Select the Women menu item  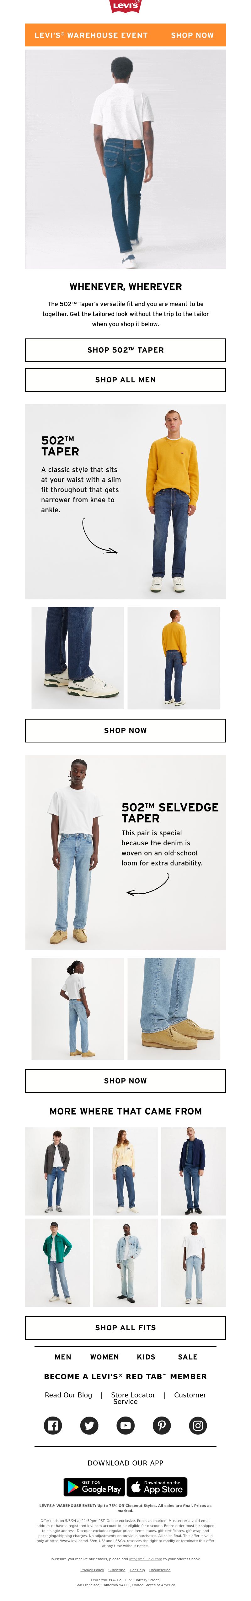[104, 1357]
